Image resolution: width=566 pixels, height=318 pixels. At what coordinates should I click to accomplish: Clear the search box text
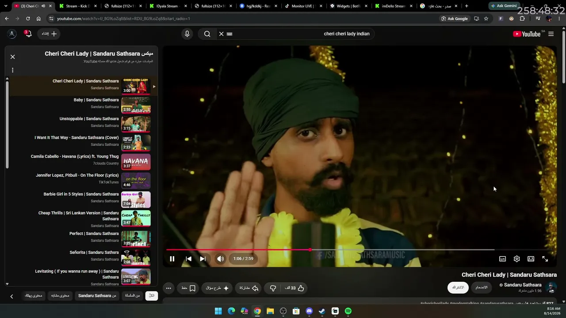222,34
